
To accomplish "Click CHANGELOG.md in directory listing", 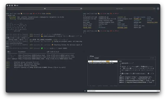I will coord(103,17).
